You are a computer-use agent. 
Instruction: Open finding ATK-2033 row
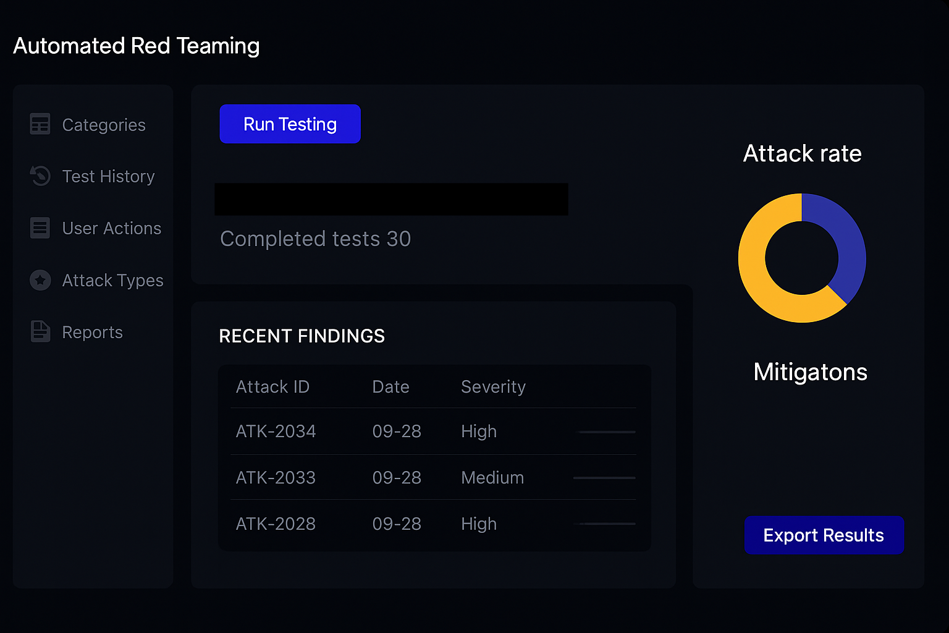(x=276, y=478)
